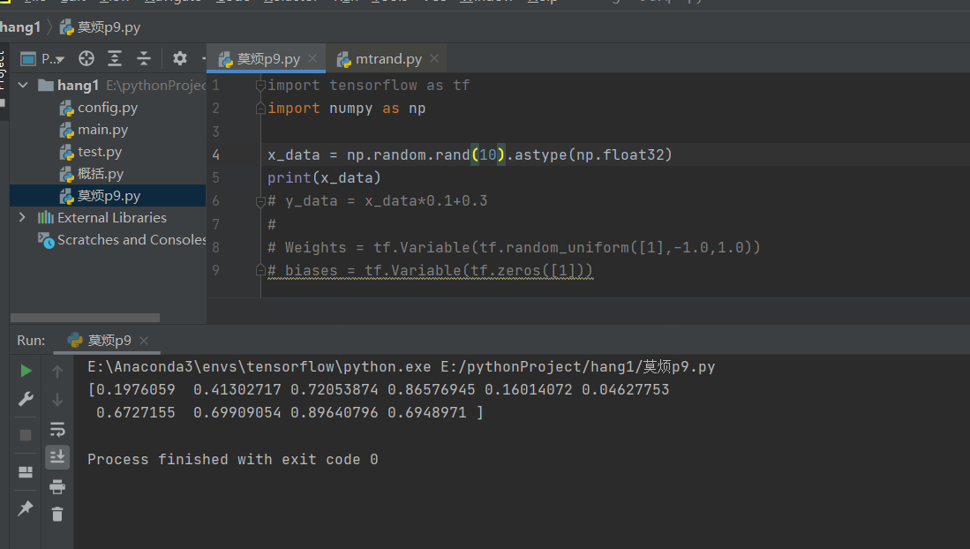The width and height of the screenshot is (970, 549).
Task: Click the fold end marker on line 9
Action: point(260,270)
